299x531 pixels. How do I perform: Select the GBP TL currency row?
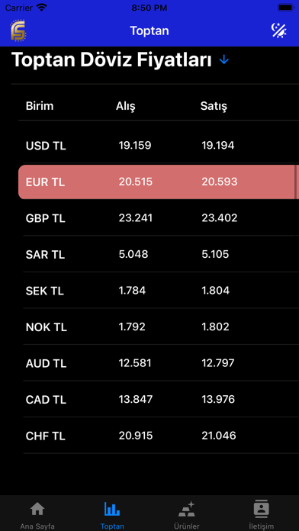coord(161,218)
